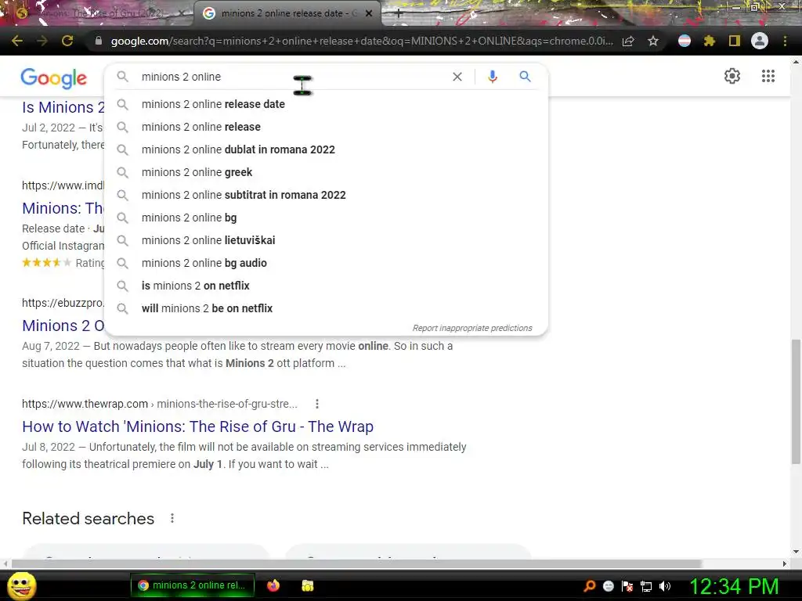Click the taskbar Chrome window button
Viewport: 802px width, 601px height.
click(192, 585)
